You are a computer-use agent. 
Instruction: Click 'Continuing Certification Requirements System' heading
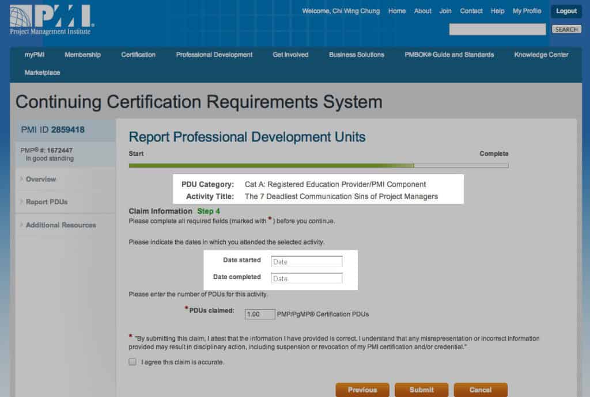(199, 102)
